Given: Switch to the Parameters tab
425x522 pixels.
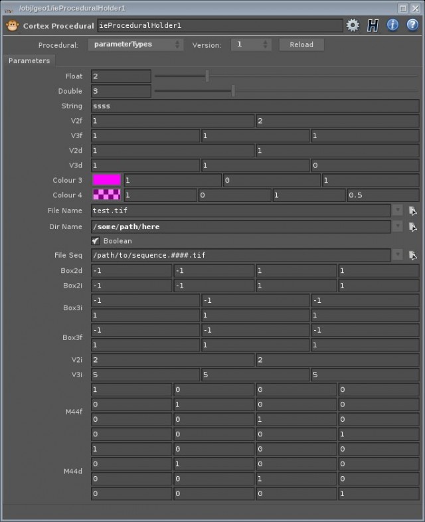Looking at the screenshot, I should pos(29,60).
